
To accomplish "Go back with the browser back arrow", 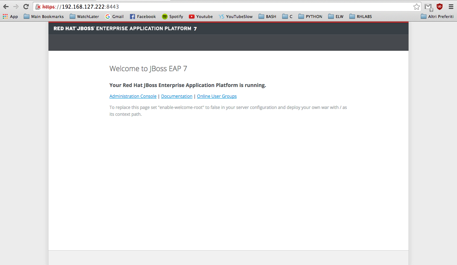I will pyautogui.click(x=6, y=6).
